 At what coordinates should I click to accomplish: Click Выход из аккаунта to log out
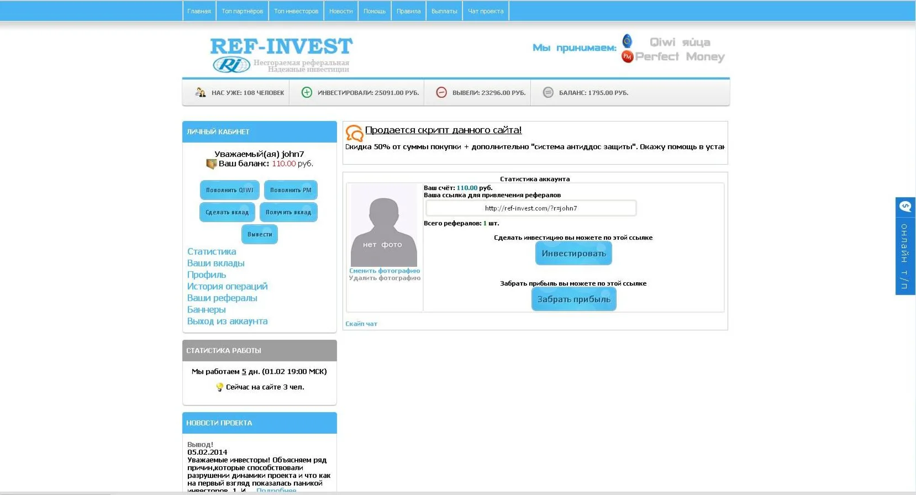pyautogui.click(x=228, y=321)
